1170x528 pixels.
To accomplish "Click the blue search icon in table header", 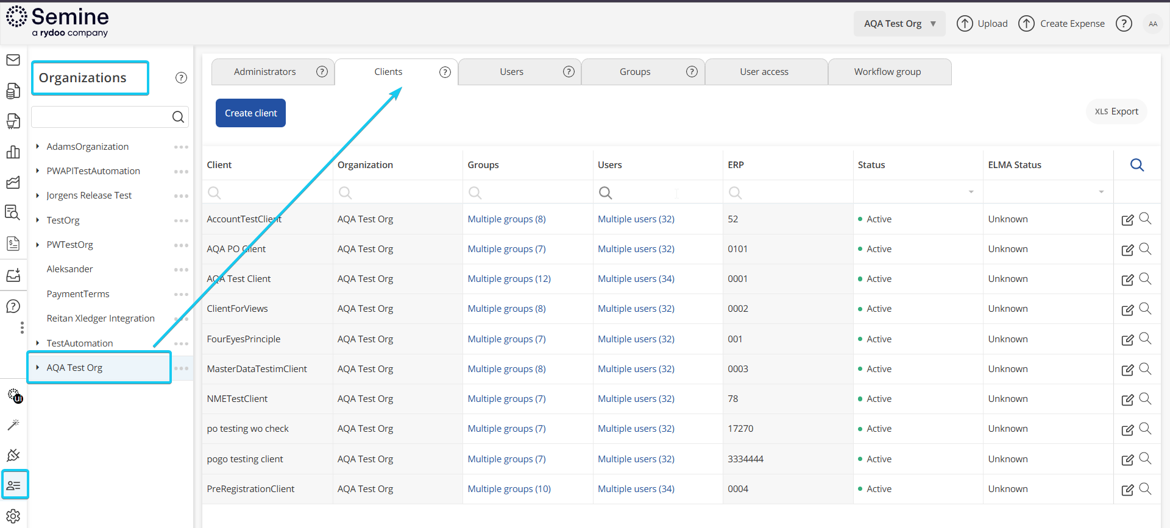I will click(x=1136, y=165).
